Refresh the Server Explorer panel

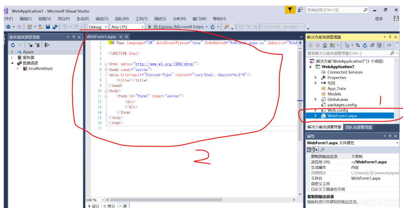coord(13,45)
